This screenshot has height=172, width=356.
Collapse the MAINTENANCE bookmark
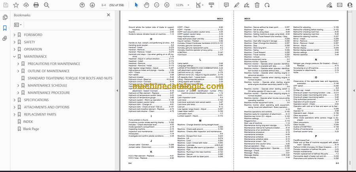pos(15,57)
